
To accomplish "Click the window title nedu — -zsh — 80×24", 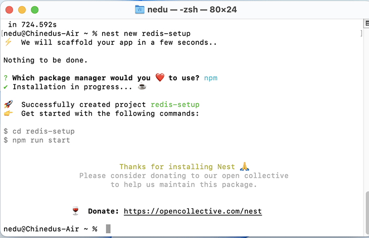I will click(x=192, y=10).
